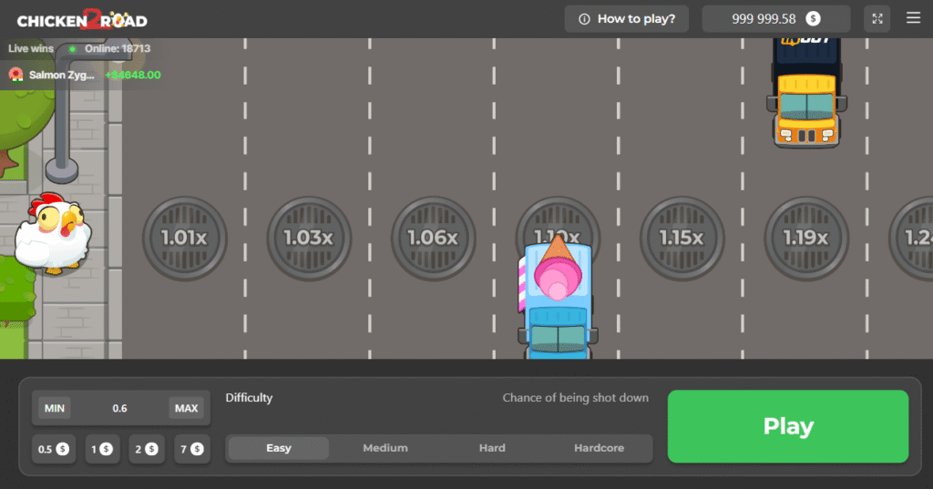Click the 1.01x manhole multiplier
933x489 pixels.
point(184,238)
